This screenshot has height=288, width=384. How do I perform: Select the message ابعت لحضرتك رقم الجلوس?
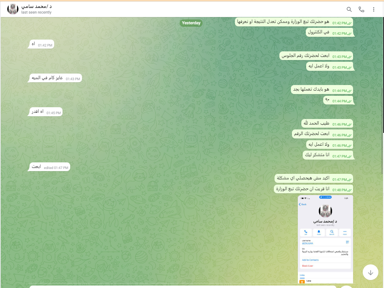(x=316, y=56)
